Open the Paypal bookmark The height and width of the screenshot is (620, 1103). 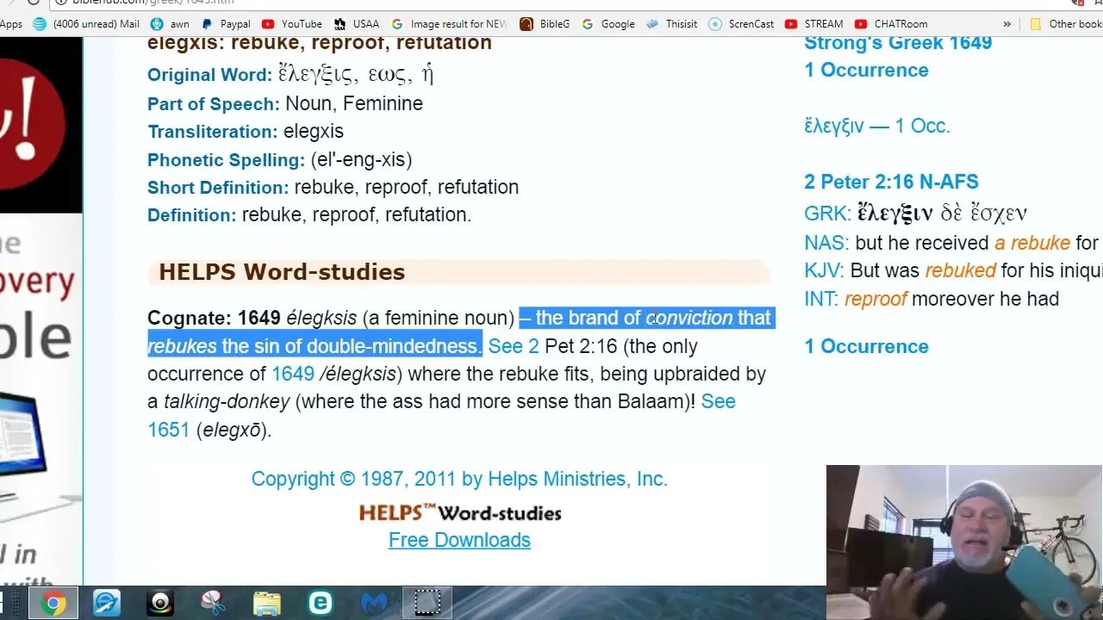[x=225, y=24]
